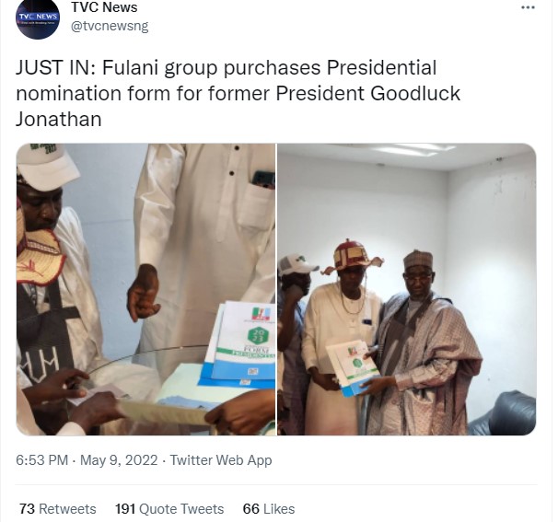Enlarge the left tweet photo
This screenshot has width=558, height=522.
click(145, 289)
